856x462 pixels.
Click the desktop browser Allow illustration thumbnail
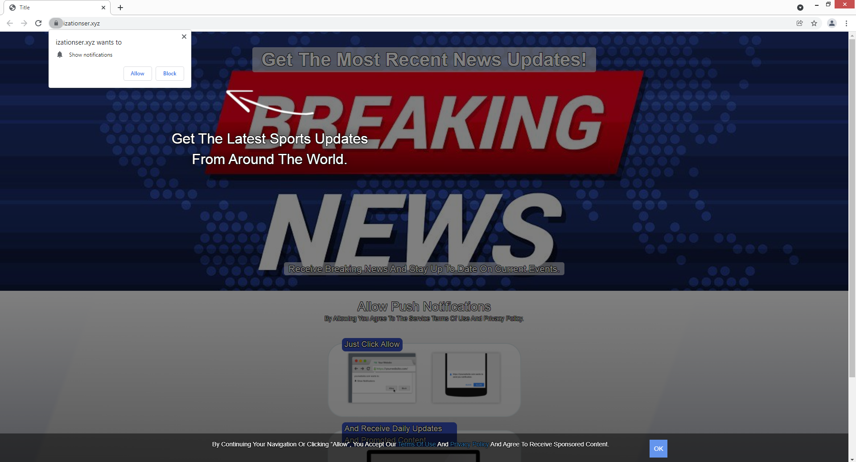pos(382,378)
